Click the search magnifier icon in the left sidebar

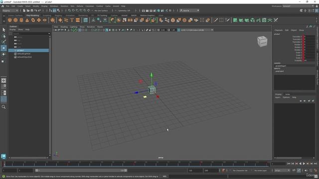(3, 107)
